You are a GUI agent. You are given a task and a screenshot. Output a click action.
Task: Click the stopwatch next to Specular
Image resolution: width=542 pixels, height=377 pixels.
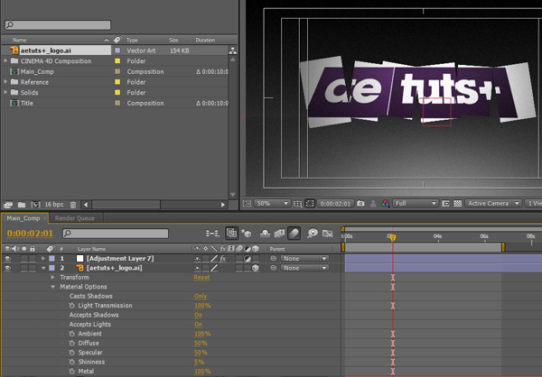(71, 353)
